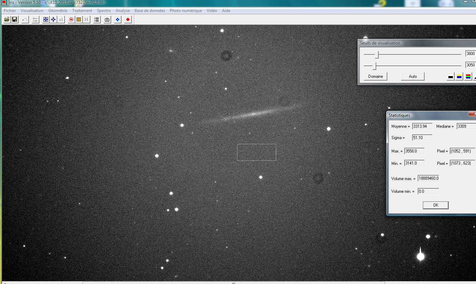This screenshot has width=476, height=284.
Task: Click the Auto threshold button
Action: (413, 76)
